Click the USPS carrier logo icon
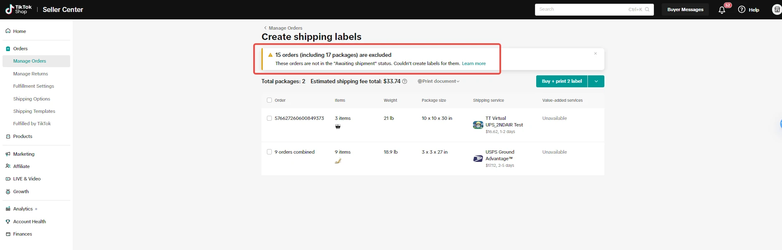Viewport: 782px width, 250px height. (478, 159)
